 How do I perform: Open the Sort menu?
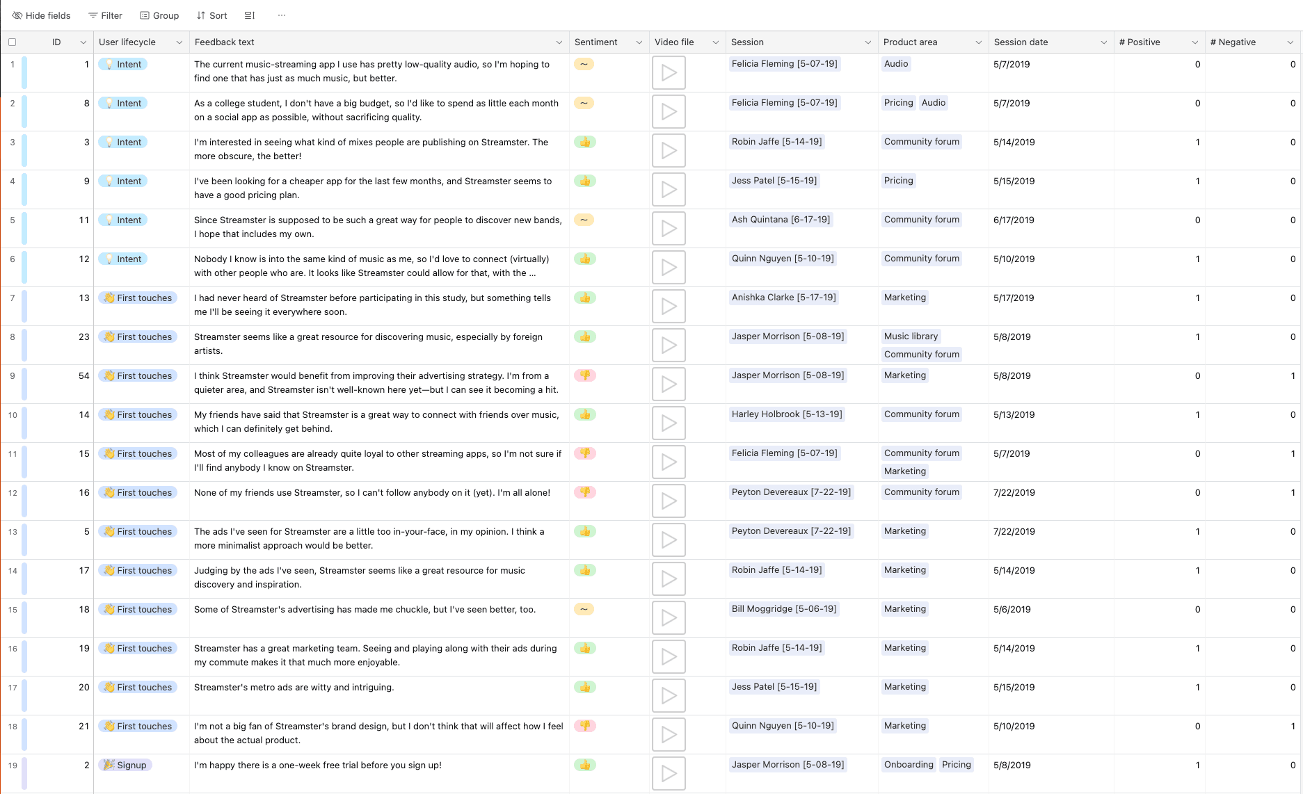(211, 15)
